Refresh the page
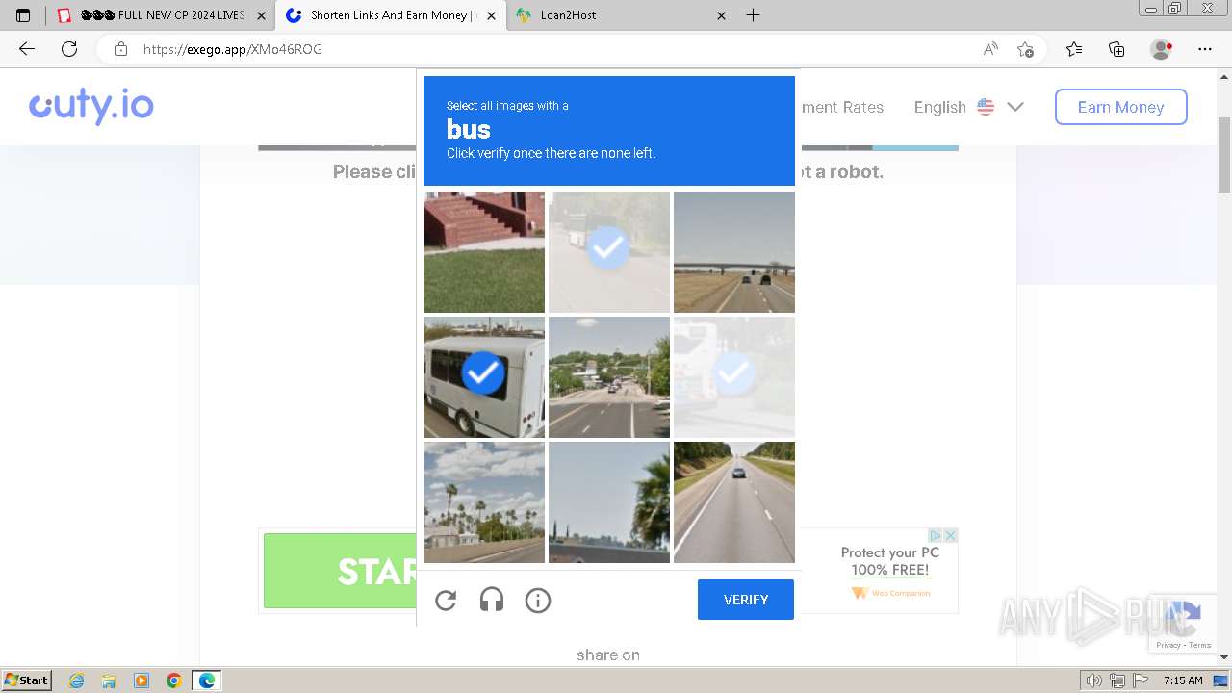1232x693 pixels. pyautogui.click(x=69, y=49)
